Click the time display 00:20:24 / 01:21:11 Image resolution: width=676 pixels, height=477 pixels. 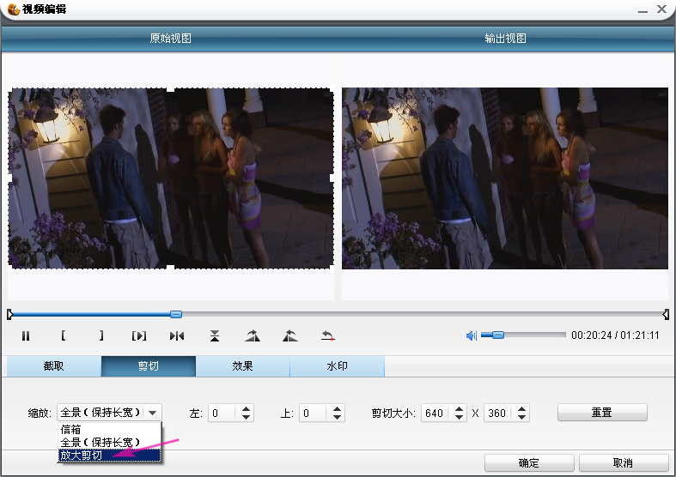[x=615, y=335]
